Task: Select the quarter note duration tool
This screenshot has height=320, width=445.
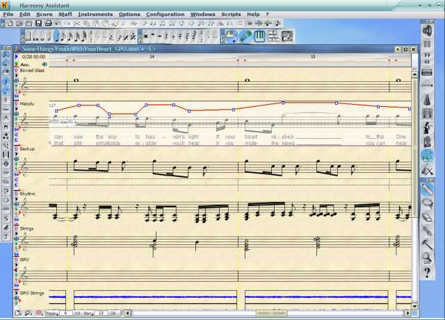Action: (x=57, y=36)
